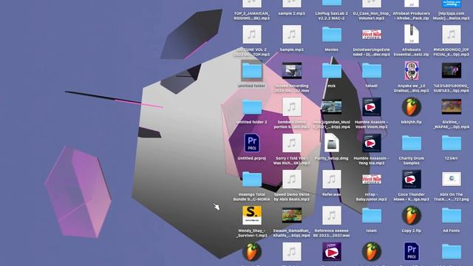
Task: Open the Voxengo Total Bundle folder
Action: [x=251, y=180]
